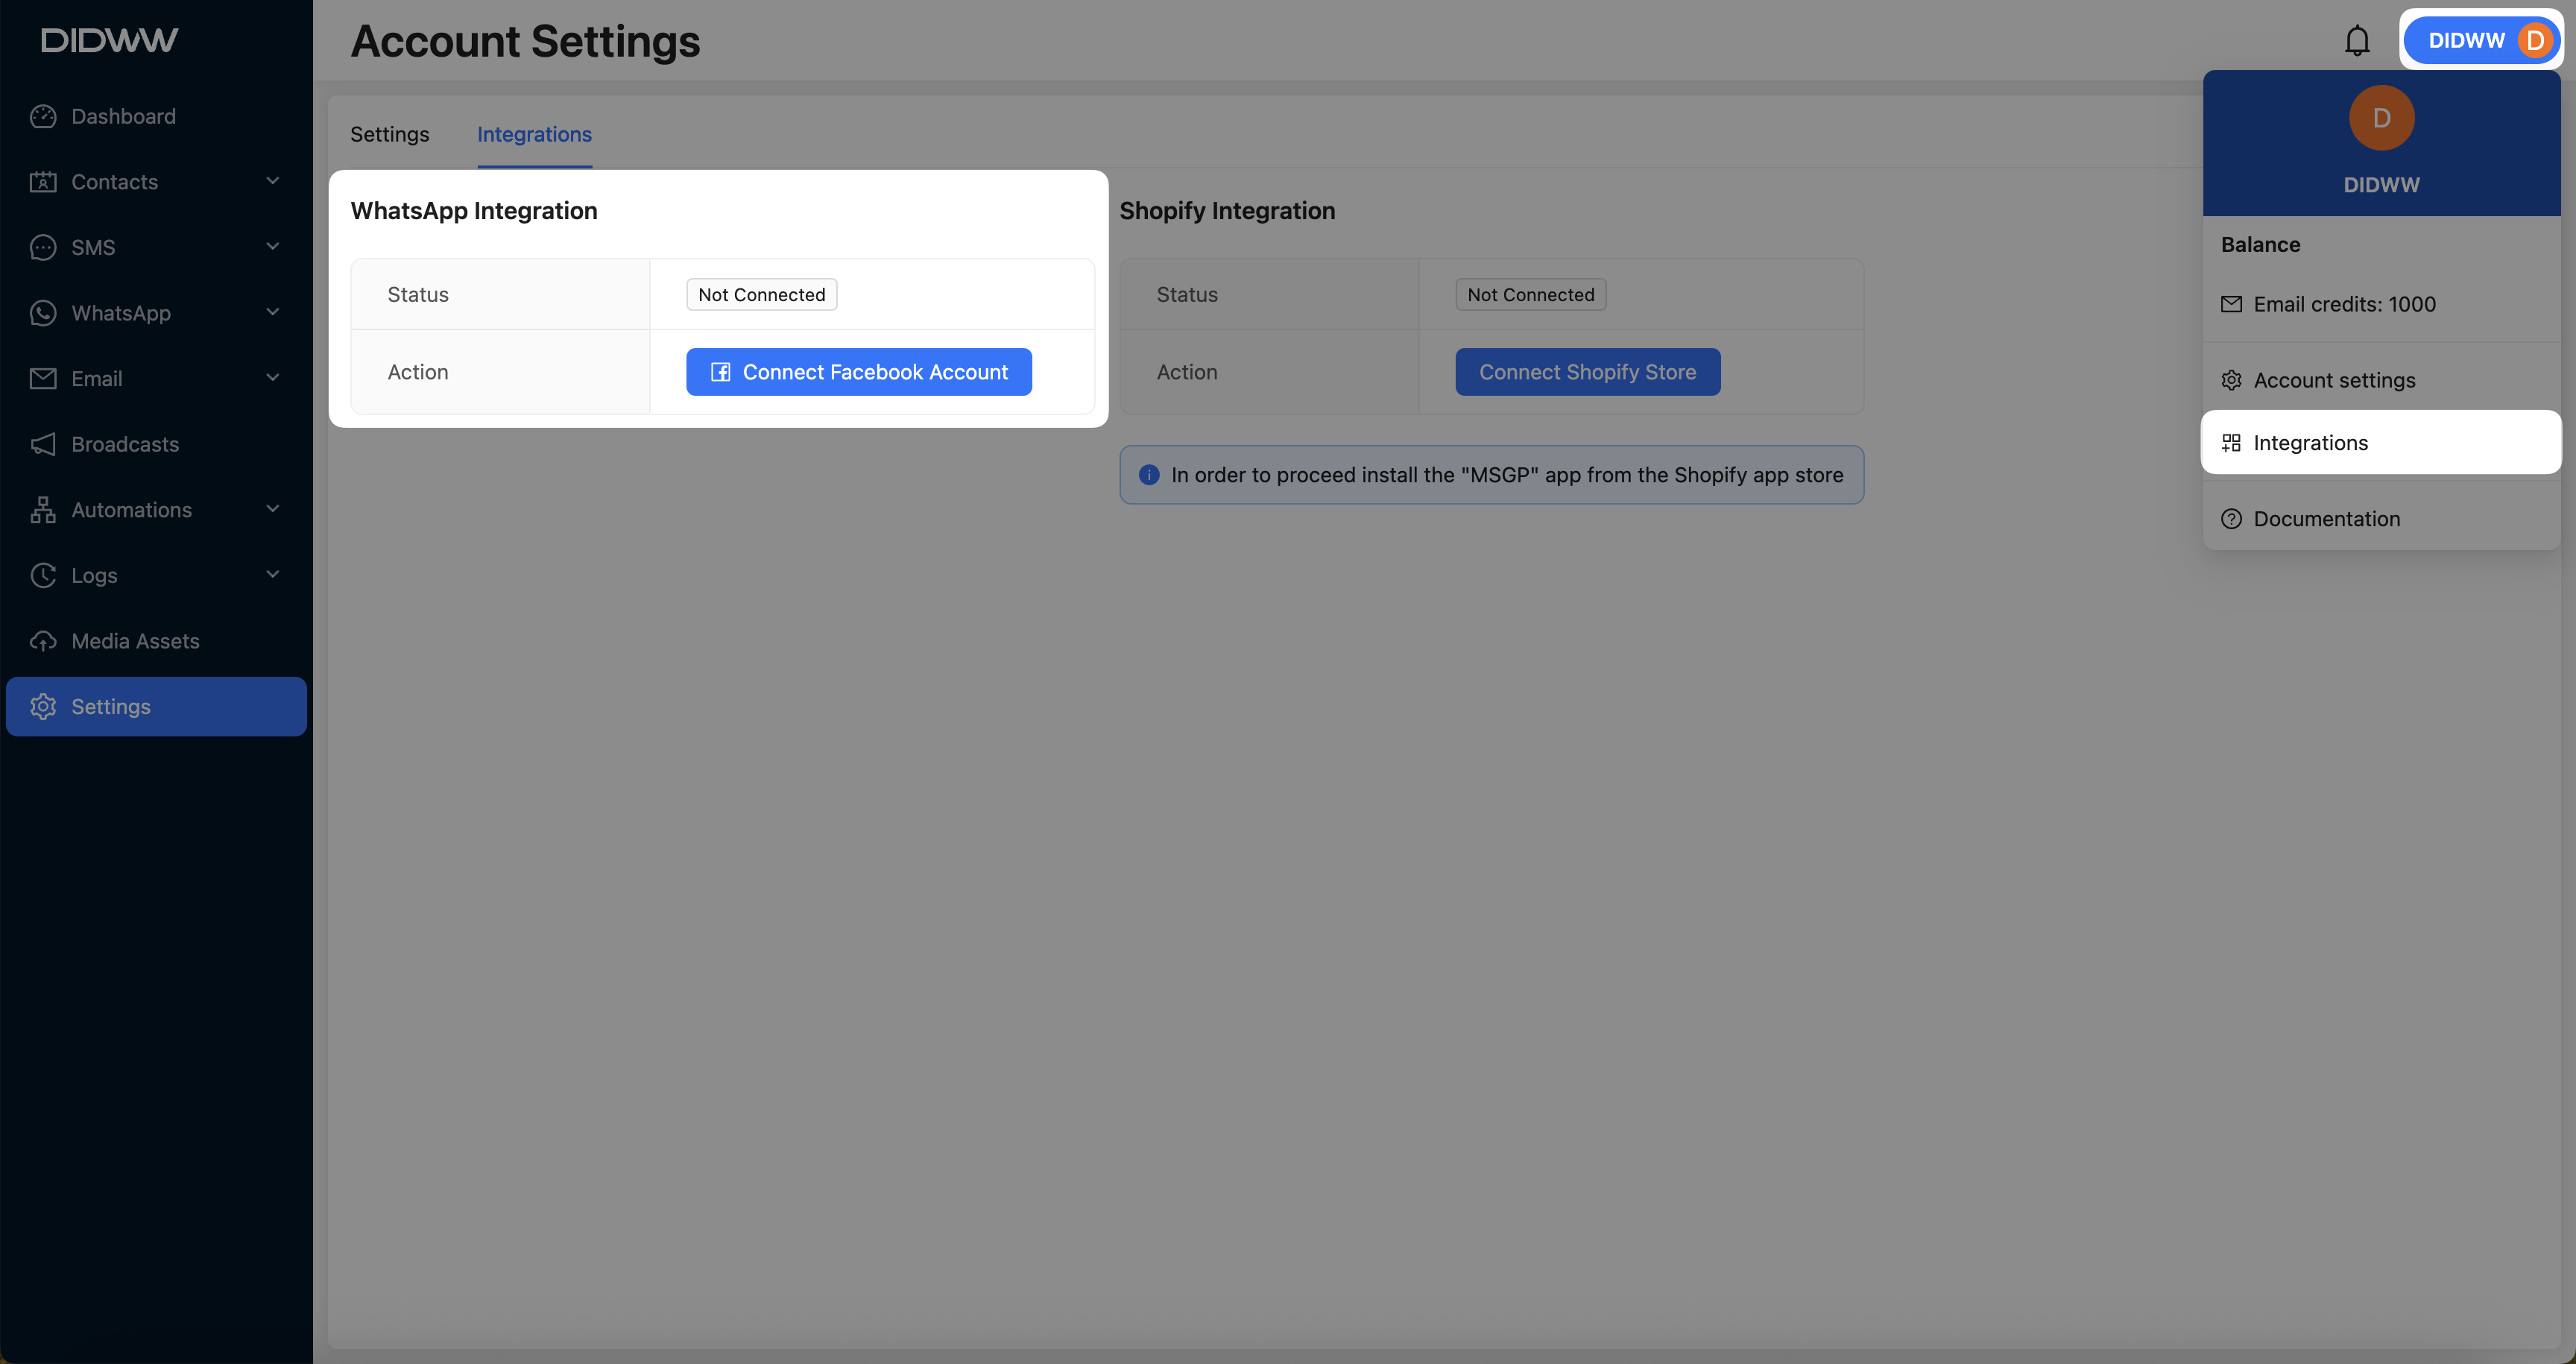Viewport: 2576px width, 1364px height.
Task: Open Broadcasts in sidebar
Action: point(156,444)
